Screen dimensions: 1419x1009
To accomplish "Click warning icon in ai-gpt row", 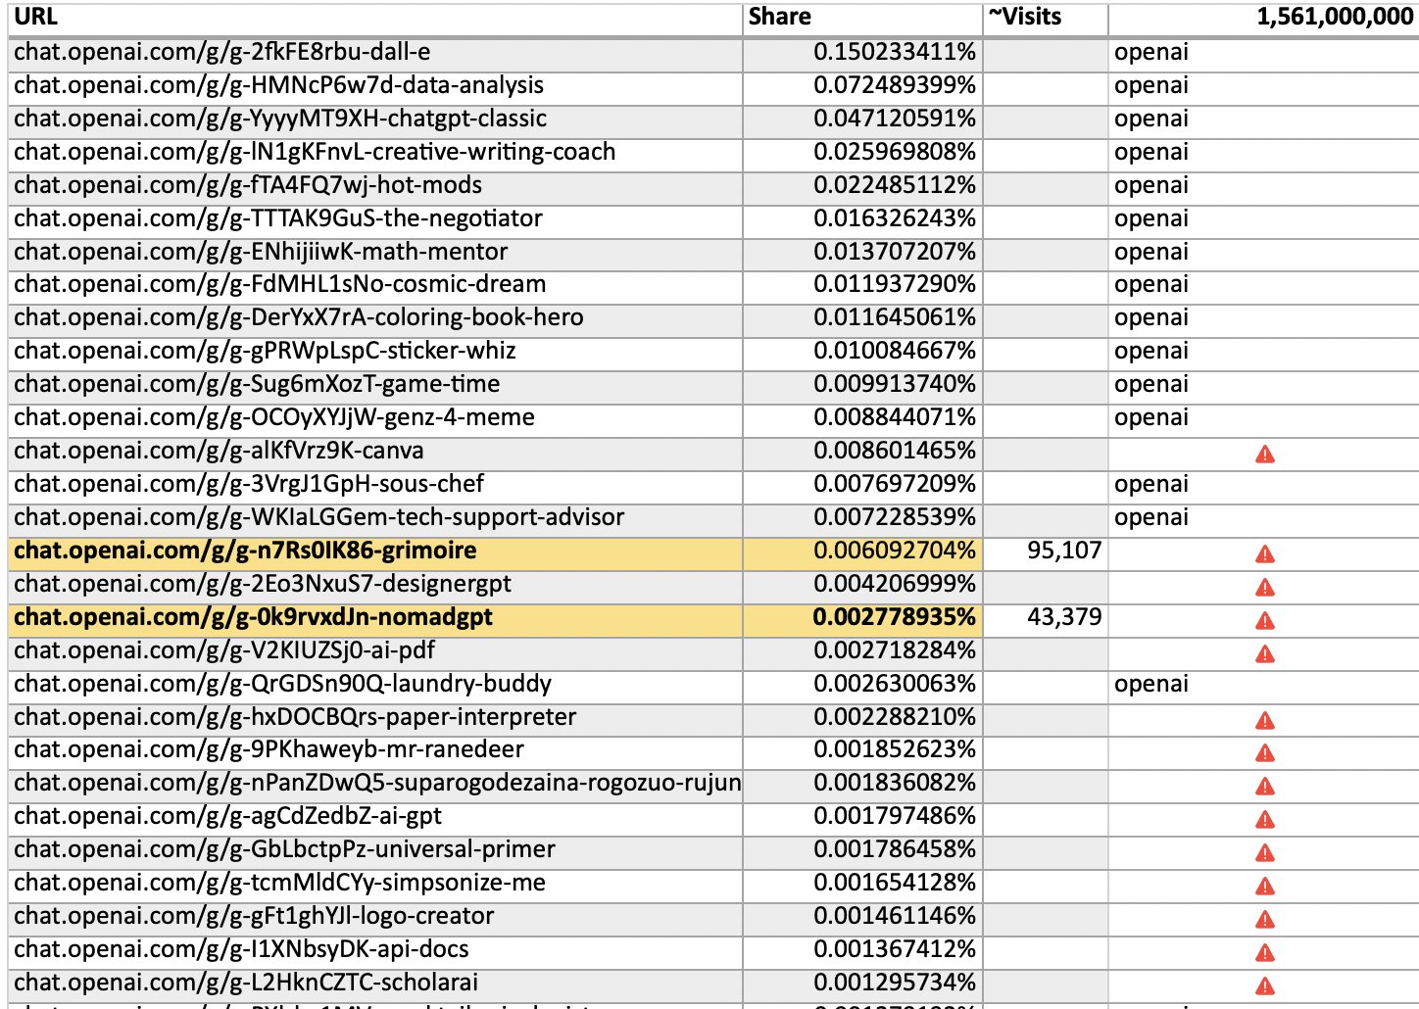I will (x=1265, y=819).
